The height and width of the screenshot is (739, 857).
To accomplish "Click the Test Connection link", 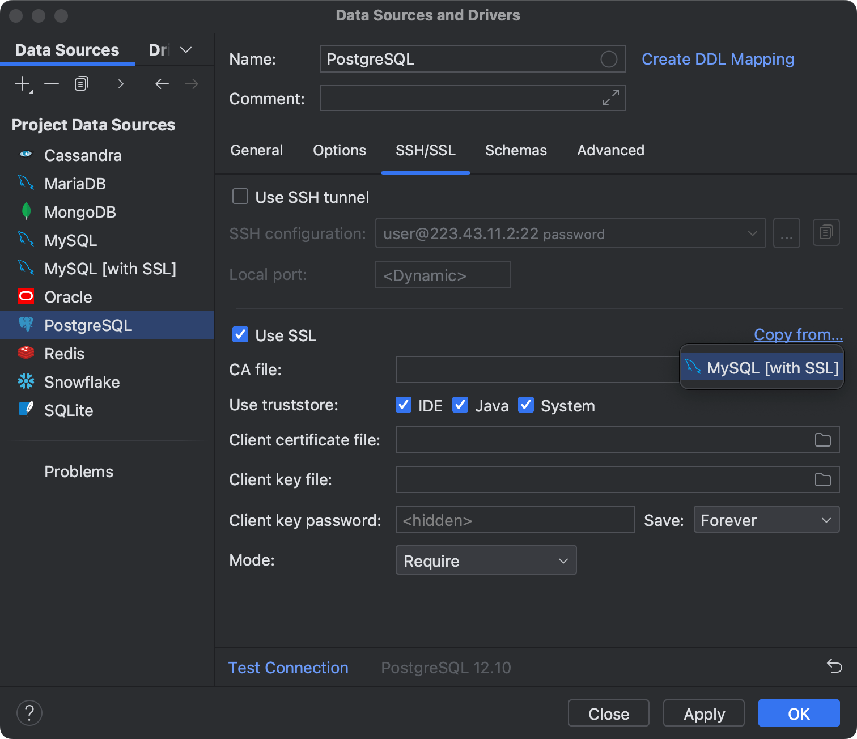I will tap(288, 668).
